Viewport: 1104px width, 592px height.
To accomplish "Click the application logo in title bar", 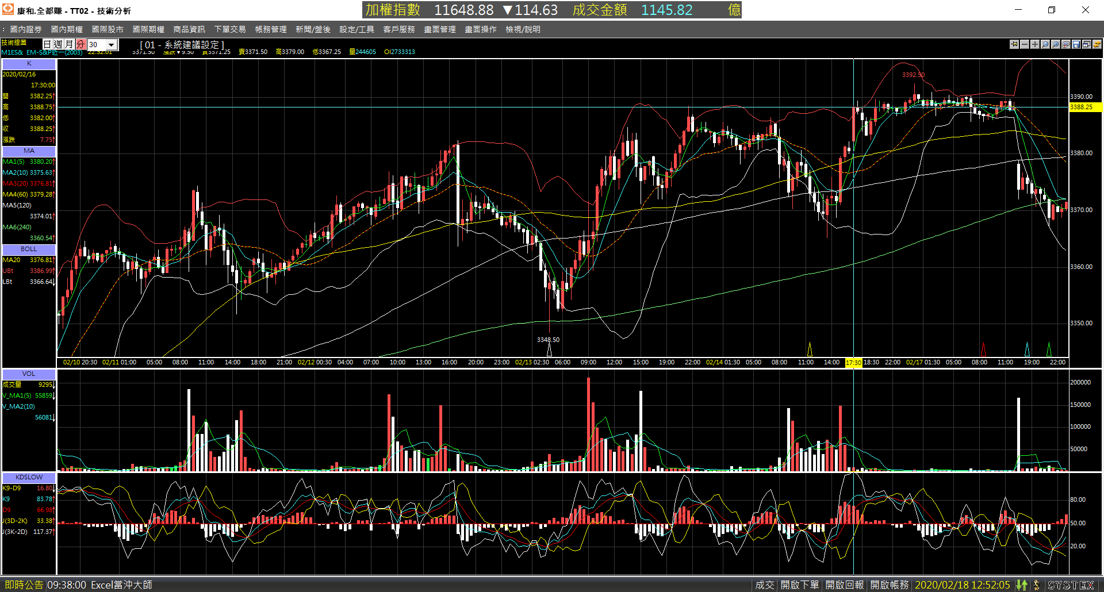I will pos(7,9).
